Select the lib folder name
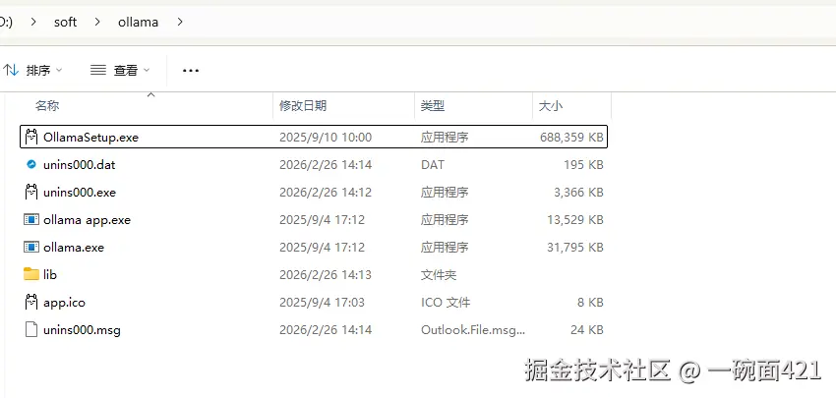This screenshot has width=836, height=398. click(x=50, y=274)
